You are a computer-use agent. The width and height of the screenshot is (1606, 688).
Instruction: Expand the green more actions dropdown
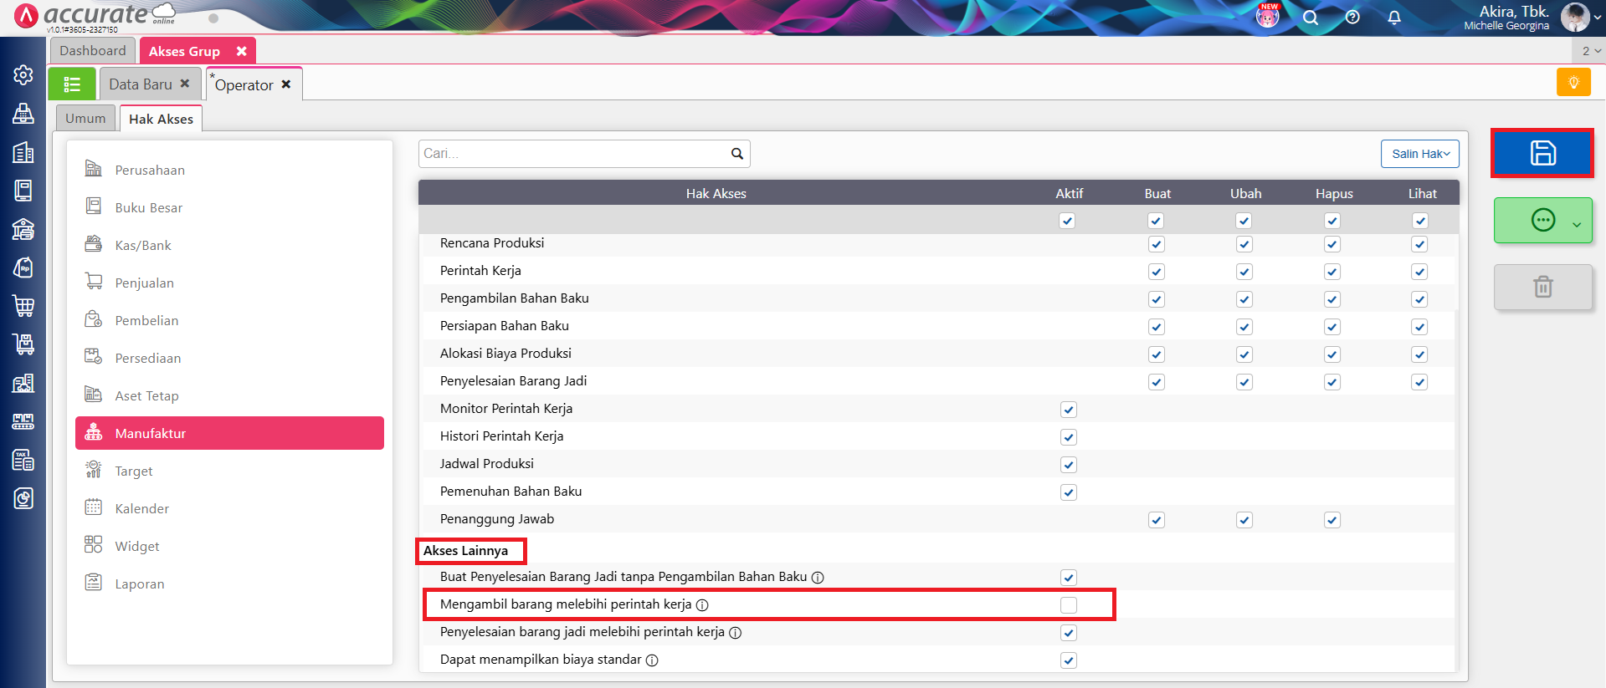tap(1576, 223)
